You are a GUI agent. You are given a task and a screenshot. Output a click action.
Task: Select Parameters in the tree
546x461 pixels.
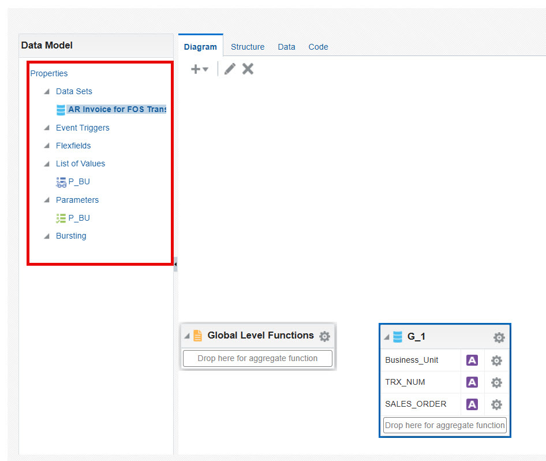[77, 200]
